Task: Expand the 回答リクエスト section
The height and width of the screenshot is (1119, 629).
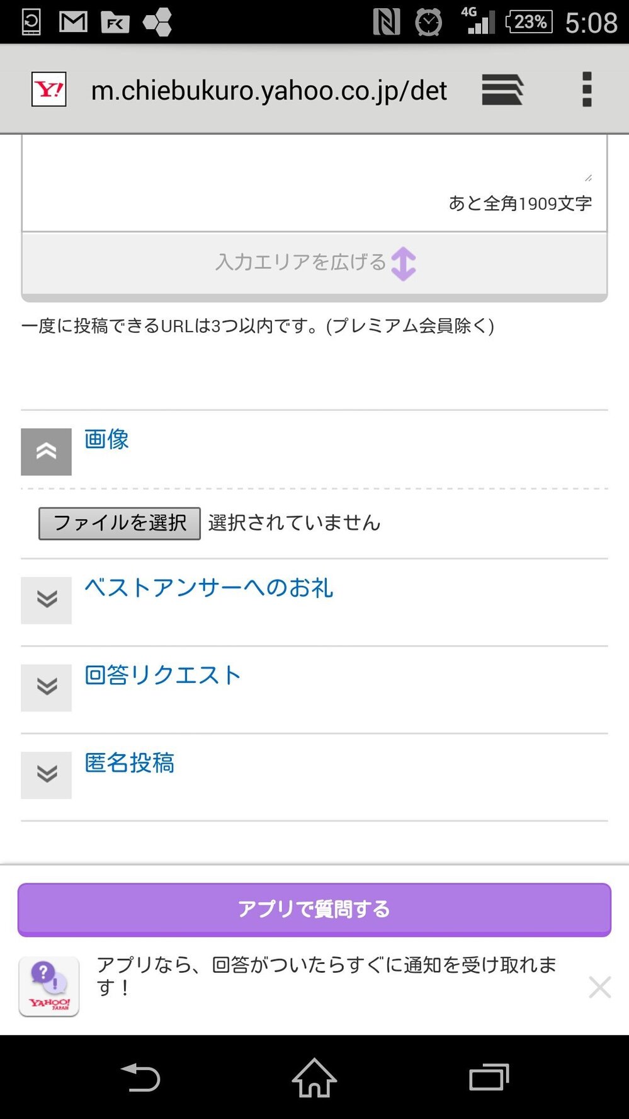Action: click(x=46, y=687)
